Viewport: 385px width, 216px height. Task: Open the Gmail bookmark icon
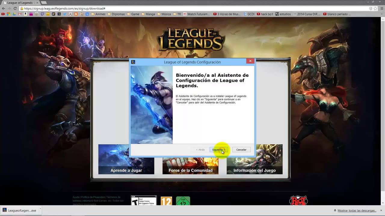coord(20,14)
